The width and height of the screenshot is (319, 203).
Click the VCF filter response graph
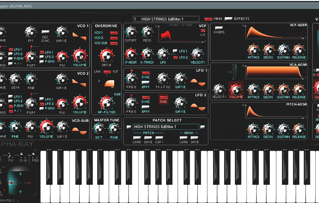[180, 34]
